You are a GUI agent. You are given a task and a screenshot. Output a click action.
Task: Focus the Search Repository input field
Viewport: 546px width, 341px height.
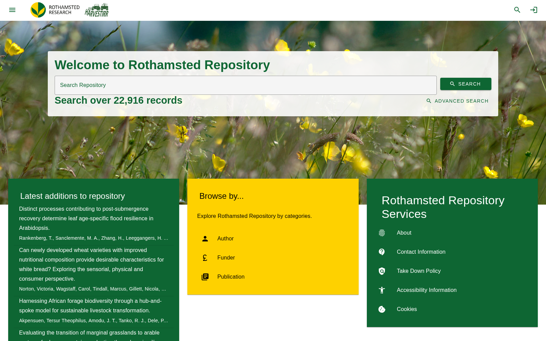pos(246,85)
